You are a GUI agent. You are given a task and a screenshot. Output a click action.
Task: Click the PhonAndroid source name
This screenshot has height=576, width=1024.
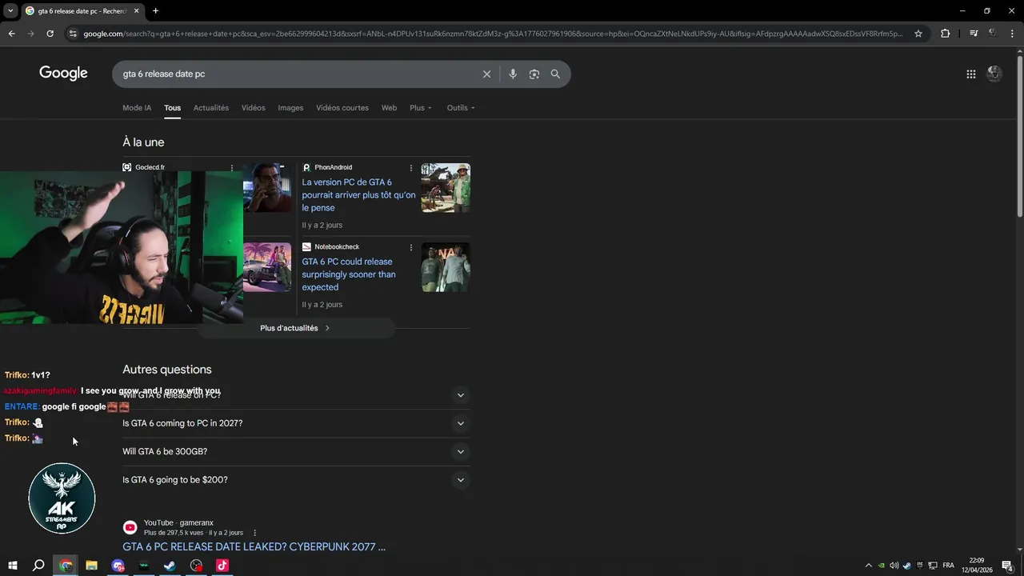333,168
